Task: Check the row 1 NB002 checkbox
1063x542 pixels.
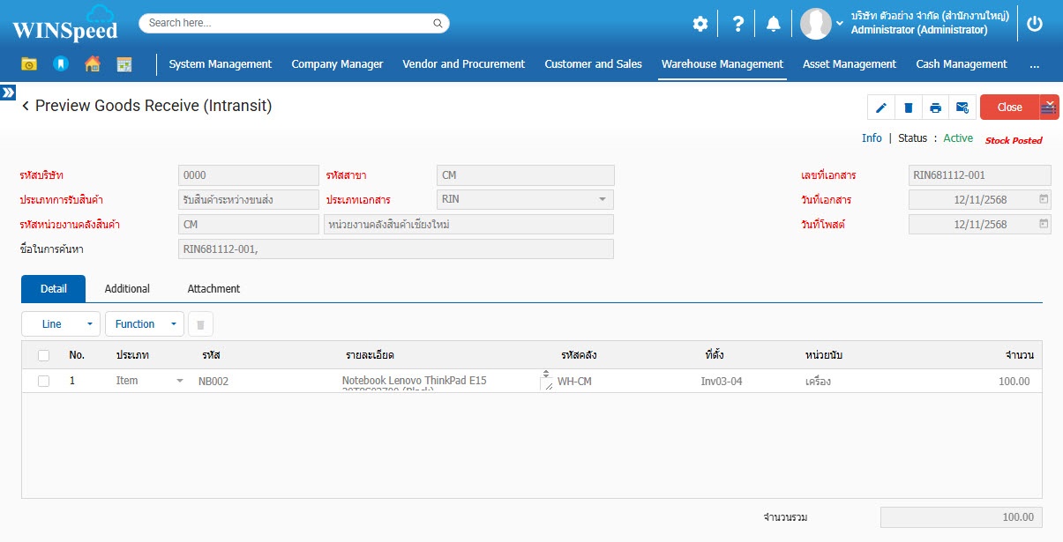Action: (x=44, y=381)
